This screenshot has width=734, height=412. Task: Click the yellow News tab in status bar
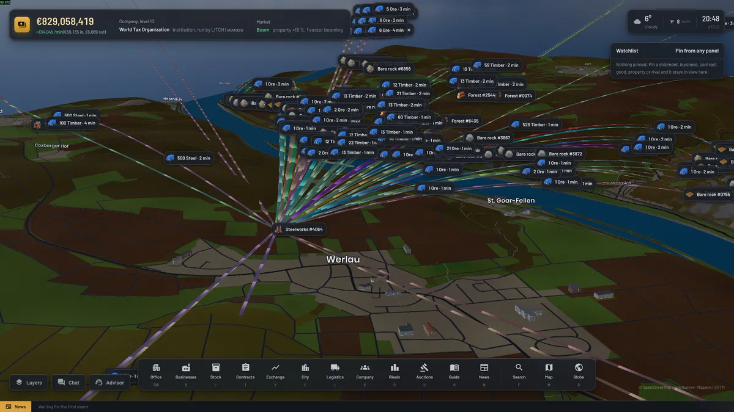coord(16,407)
